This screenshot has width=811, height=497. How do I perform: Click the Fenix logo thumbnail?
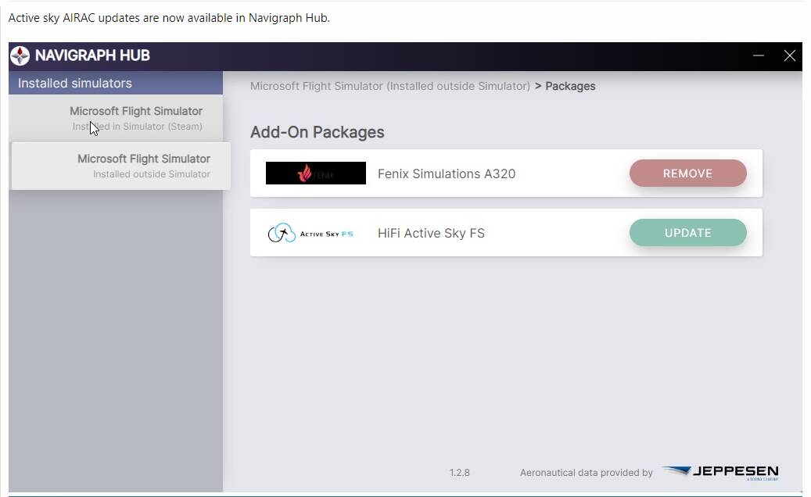pos(315,173)
